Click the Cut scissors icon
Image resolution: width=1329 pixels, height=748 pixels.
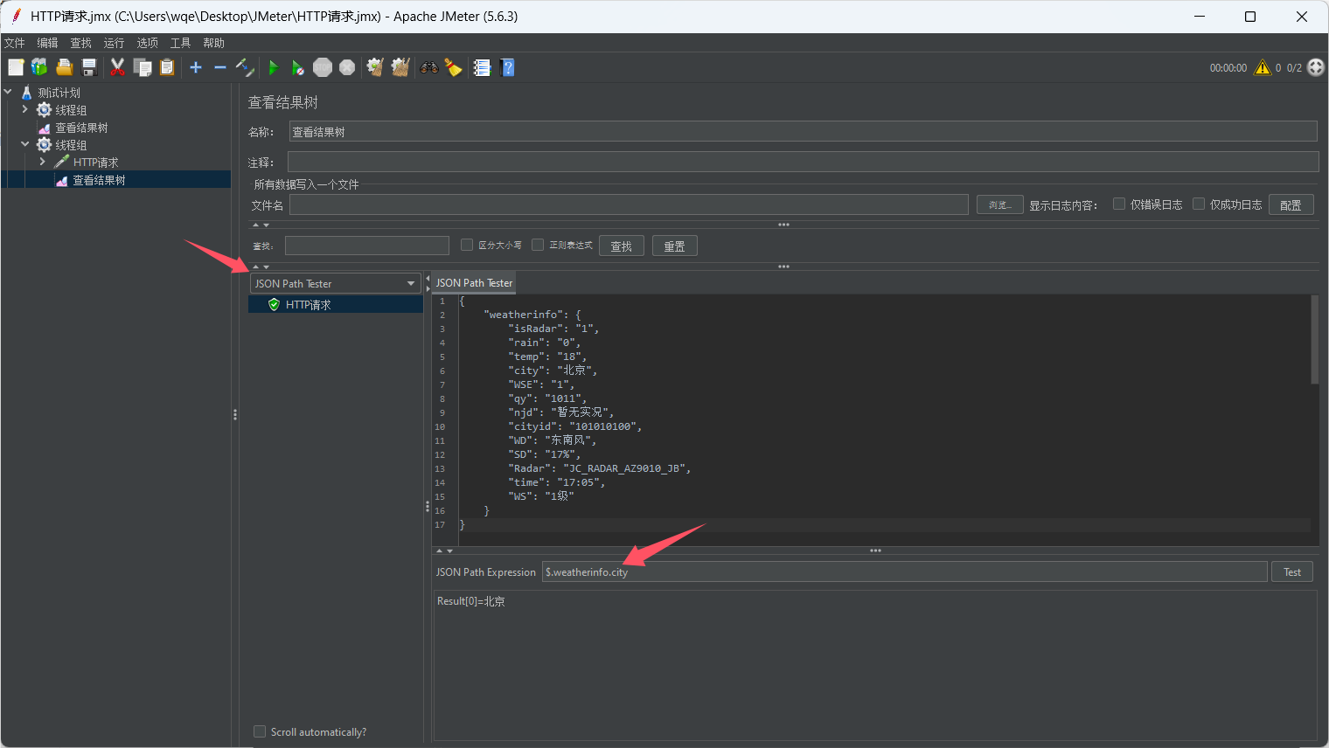point(117,67)
